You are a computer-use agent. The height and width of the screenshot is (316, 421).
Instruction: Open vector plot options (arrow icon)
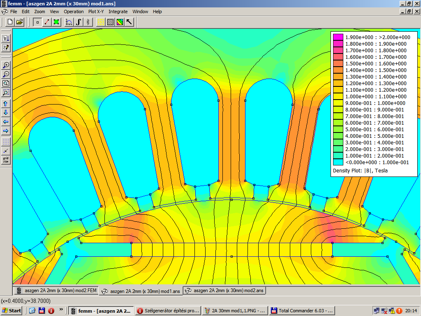[129, 22]
